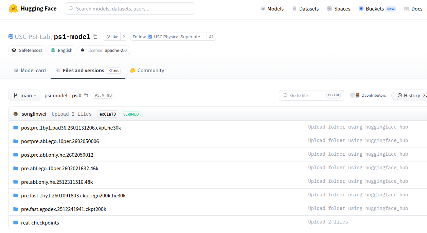Open folder pre.abl.ego.10per.2602021632.46k
This screenshot has height=233, width=427.
pos(60,168)
